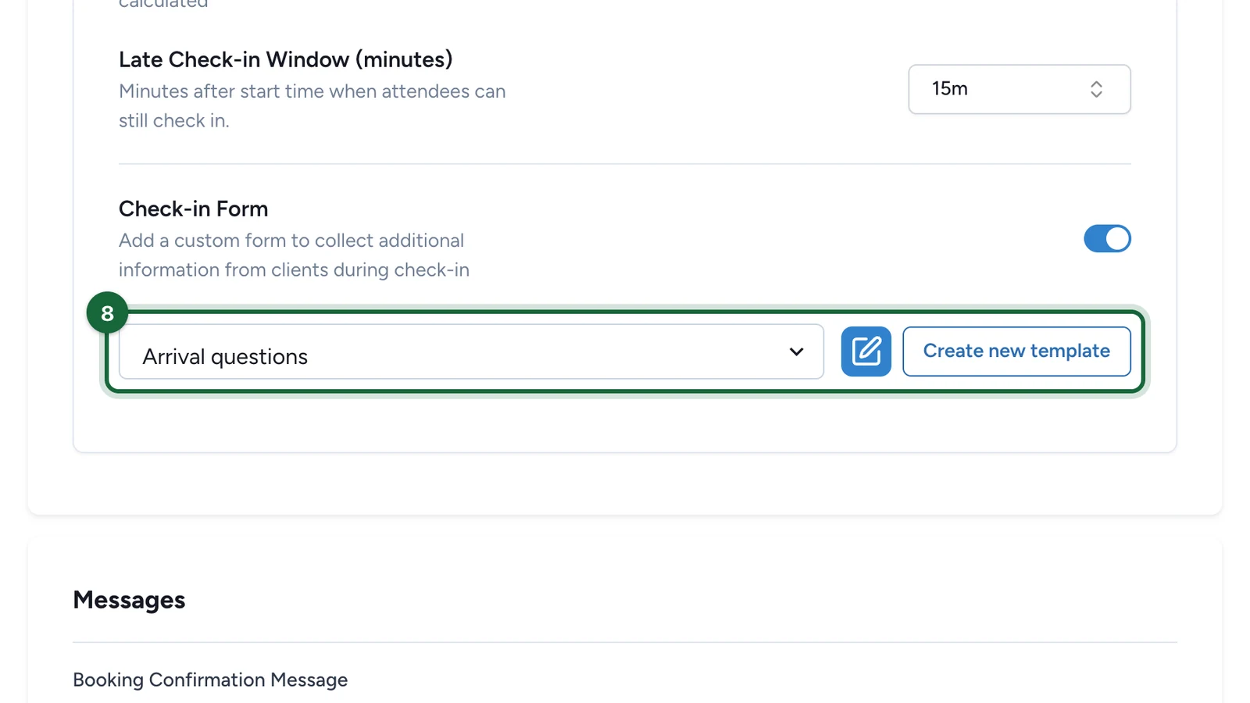Toggle off the Check-in Form switch
The image size is (1250, 703).
click(x=1107, y=239)
